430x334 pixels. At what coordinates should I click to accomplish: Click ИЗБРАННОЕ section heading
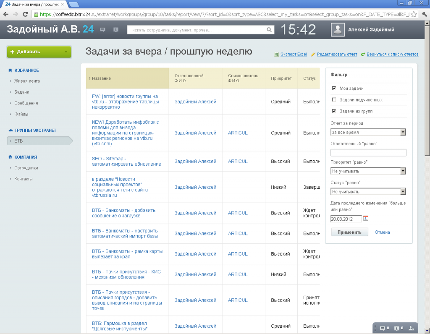[26, 70]
